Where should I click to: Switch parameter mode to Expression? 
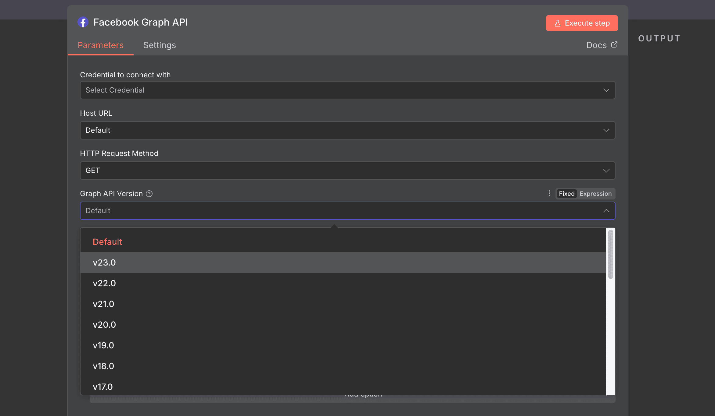(595, 194)
